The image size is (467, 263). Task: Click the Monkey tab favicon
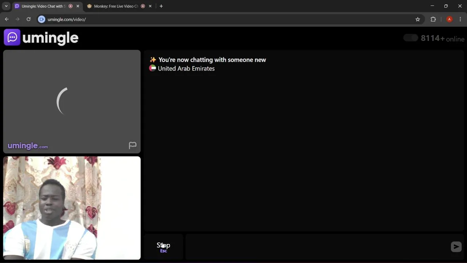tap(89, 6)
